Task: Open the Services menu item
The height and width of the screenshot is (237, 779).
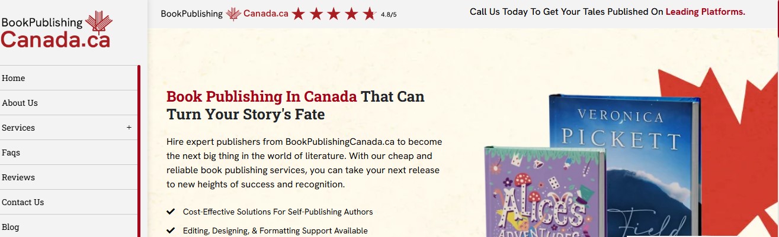Action: (18, 128)
